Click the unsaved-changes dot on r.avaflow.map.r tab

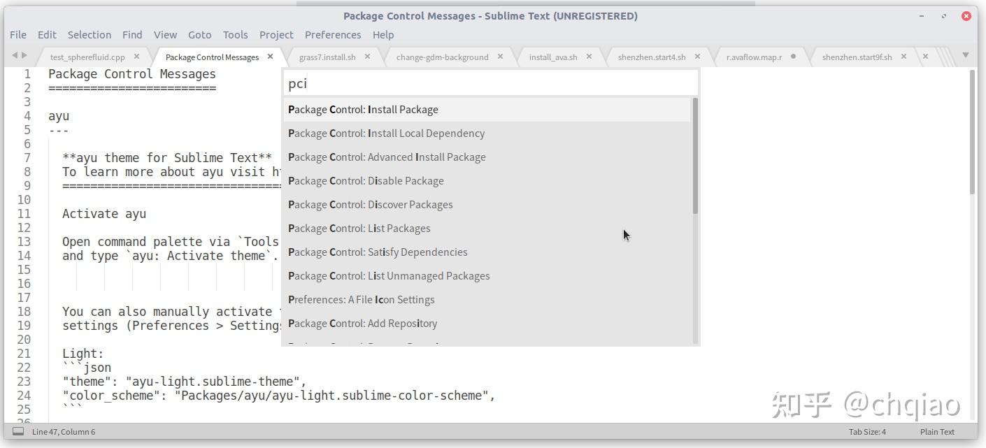(x=794, y=57)
